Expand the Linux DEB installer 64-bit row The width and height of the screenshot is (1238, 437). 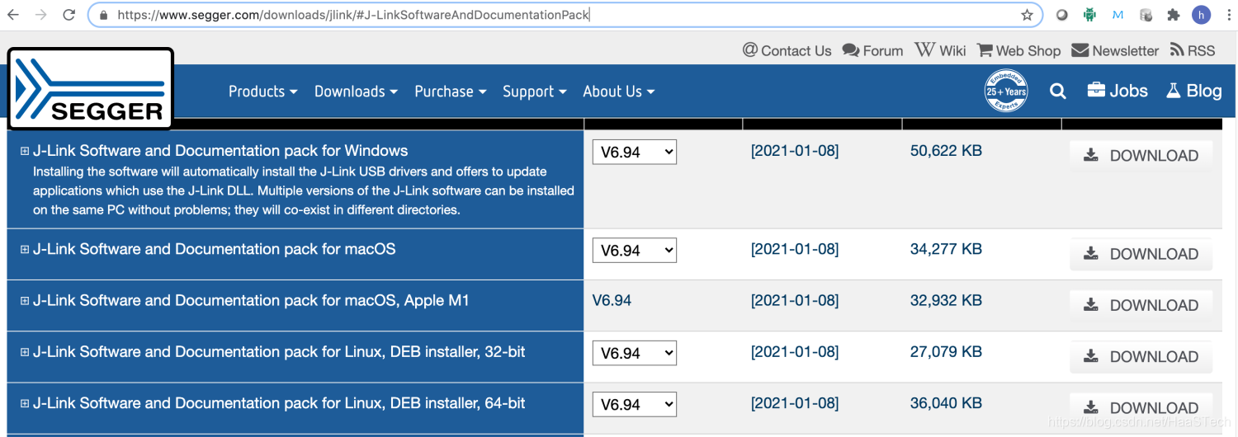coord(25,404)
